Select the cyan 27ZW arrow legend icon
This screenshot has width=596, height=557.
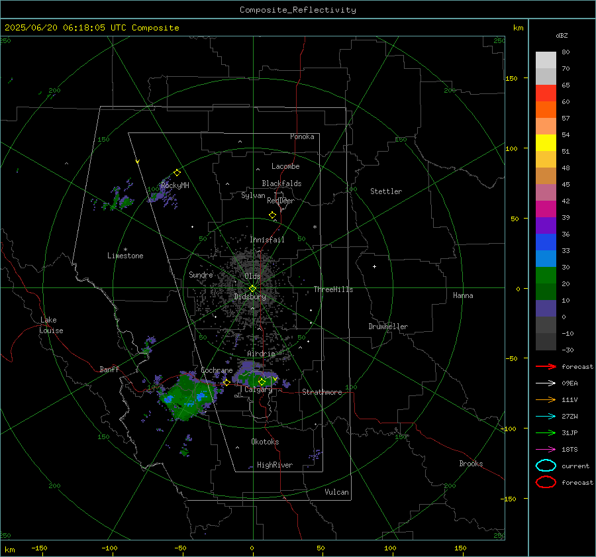click(546, 417)
